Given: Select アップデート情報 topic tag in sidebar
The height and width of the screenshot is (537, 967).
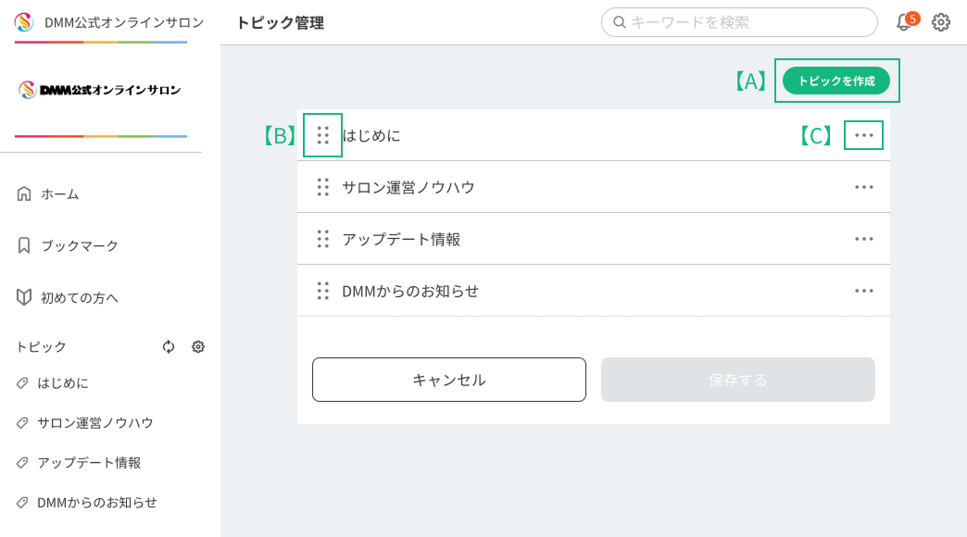Looking at the screenshot, I should 89,462.
